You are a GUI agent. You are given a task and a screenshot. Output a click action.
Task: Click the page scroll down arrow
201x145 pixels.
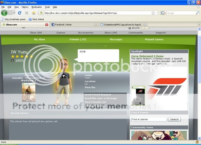[199, 138]
